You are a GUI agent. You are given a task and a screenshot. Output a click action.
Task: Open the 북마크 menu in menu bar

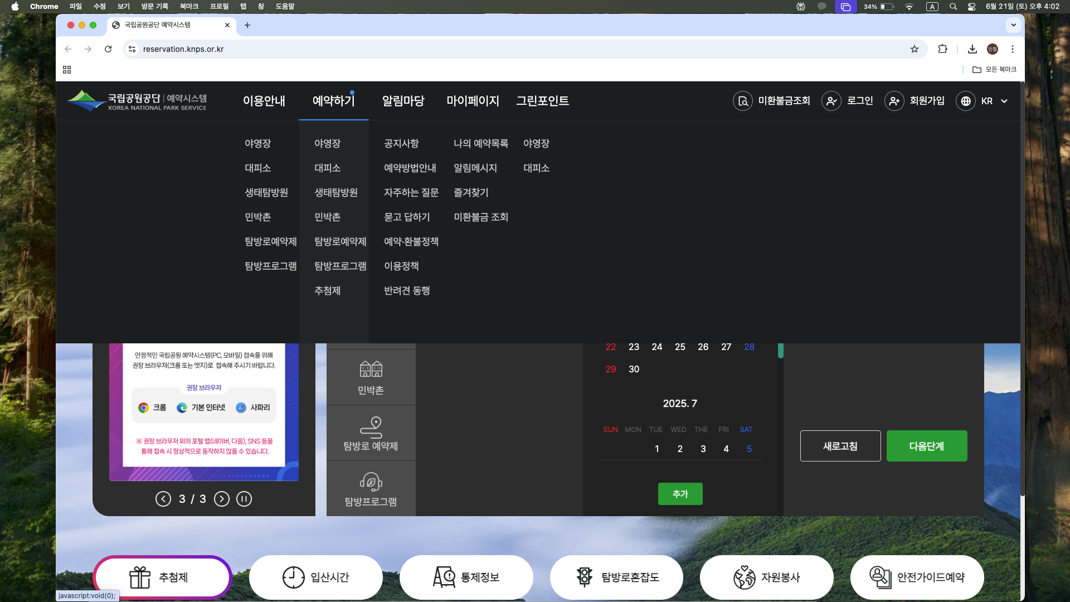point(189,6)
